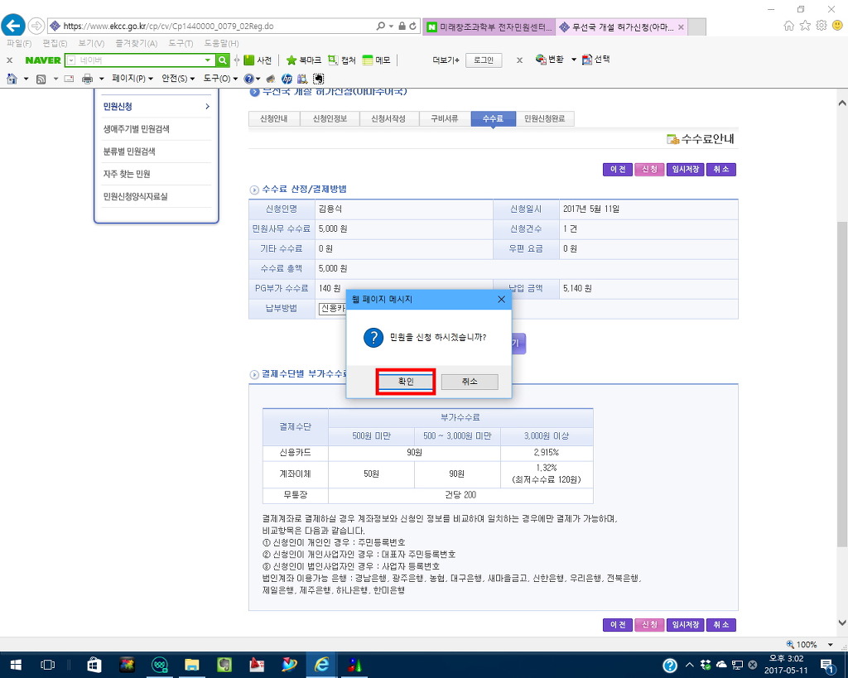Click the HP icon in command bar
This screenshot has height=678, width=848.
(x=287, y=79)
